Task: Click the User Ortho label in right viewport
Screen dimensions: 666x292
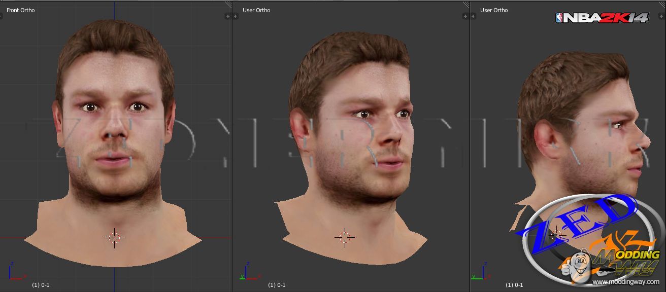Action: pyautogui.click(x=494, y=10)
